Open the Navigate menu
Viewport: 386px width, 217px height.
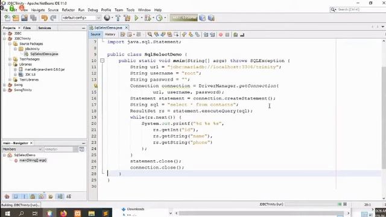click(38, 10)
